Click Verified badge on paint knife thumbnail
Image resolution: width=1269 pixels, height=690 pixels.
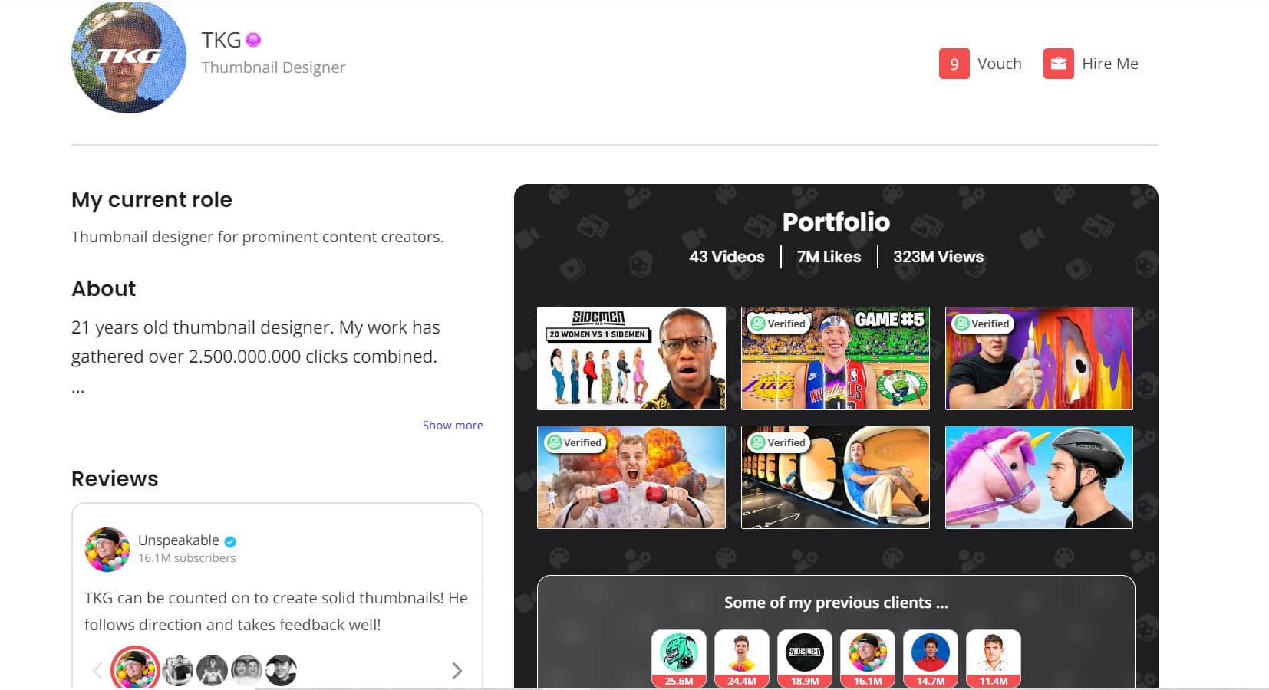[x=982, y=324]
